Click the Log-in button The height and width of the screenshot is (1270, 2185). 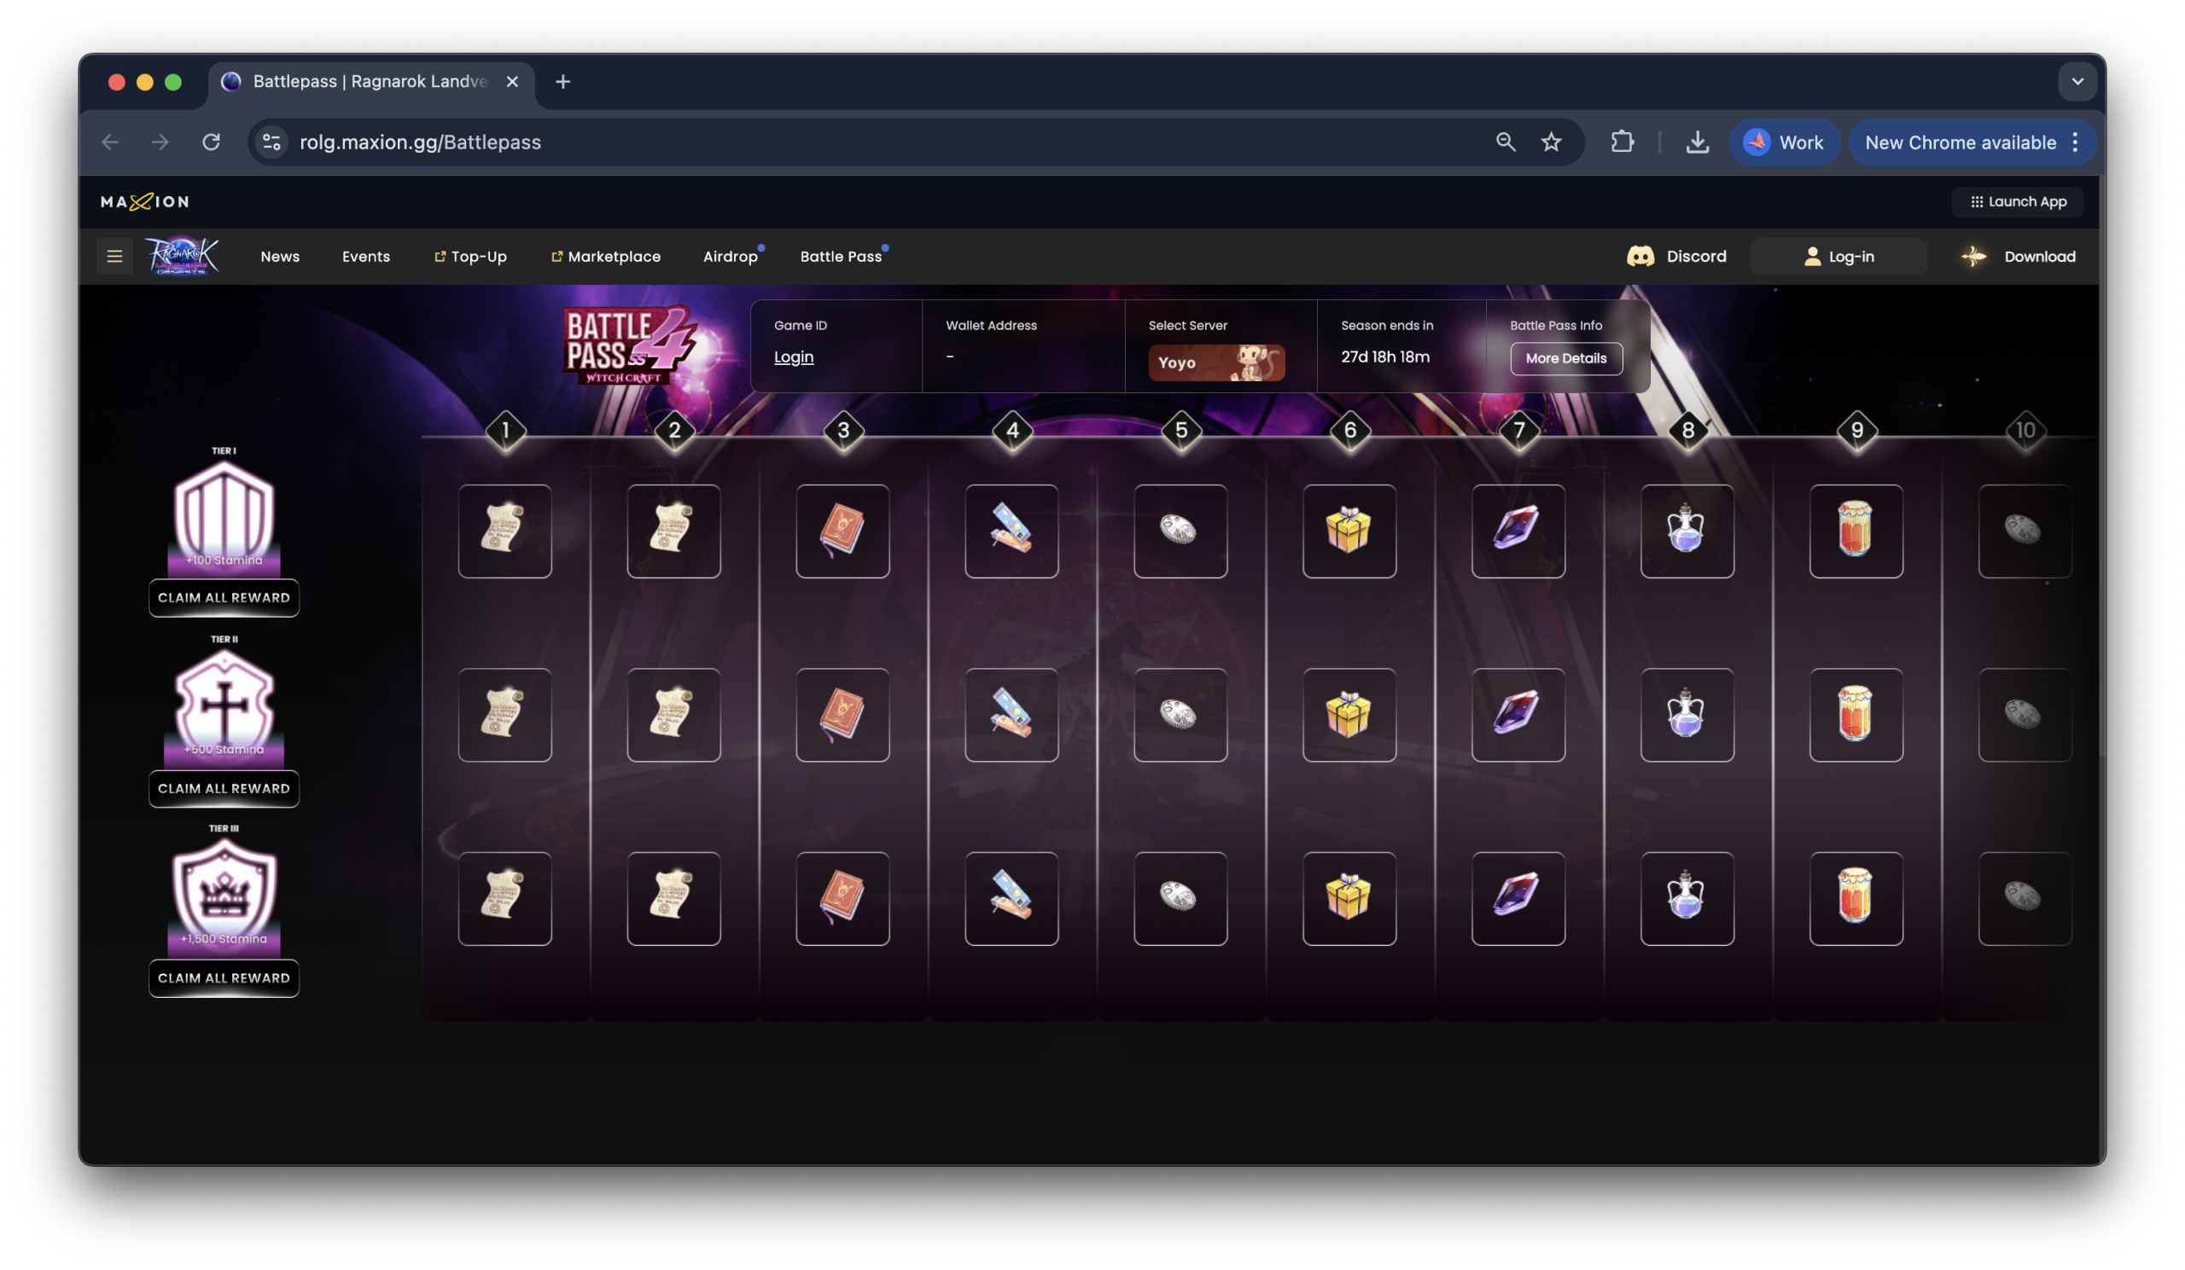(x=1838, y=257)
